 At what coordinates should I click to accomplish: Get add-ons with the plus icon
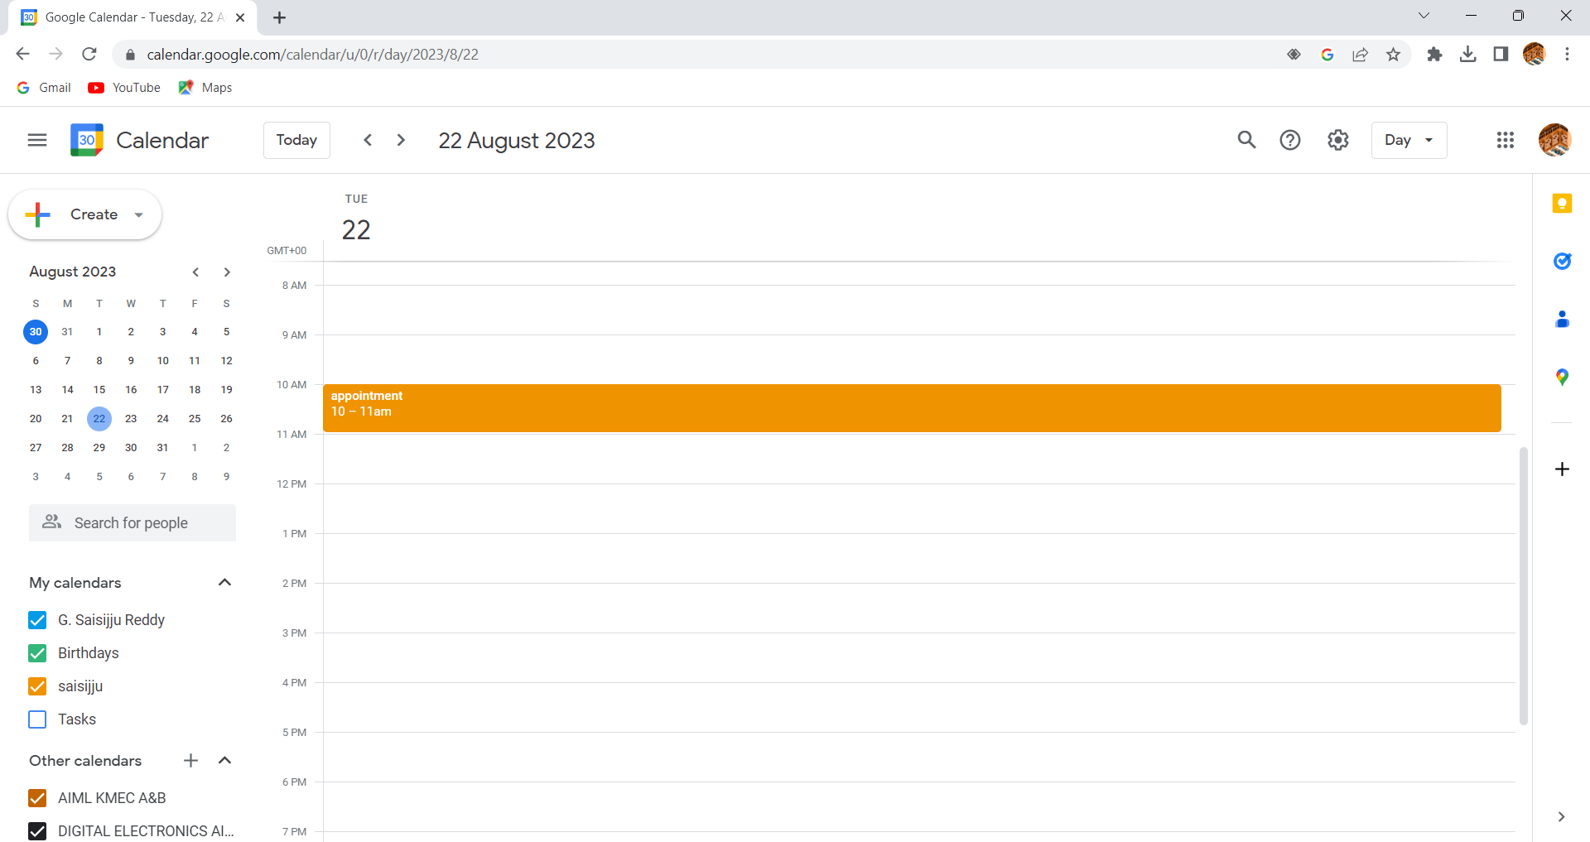click(x=1563, y=469)
